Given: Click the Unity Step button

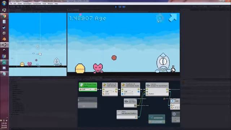Looking at the screenshot, I should pyautogui.click(x=124, y=7).
